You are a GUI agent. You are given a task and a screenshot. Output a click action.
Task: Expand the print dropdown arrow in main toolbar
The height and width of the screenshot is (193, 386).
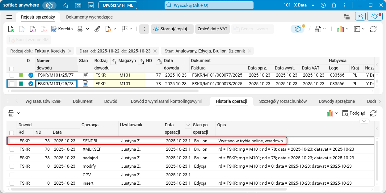click(x=88, y=29)
